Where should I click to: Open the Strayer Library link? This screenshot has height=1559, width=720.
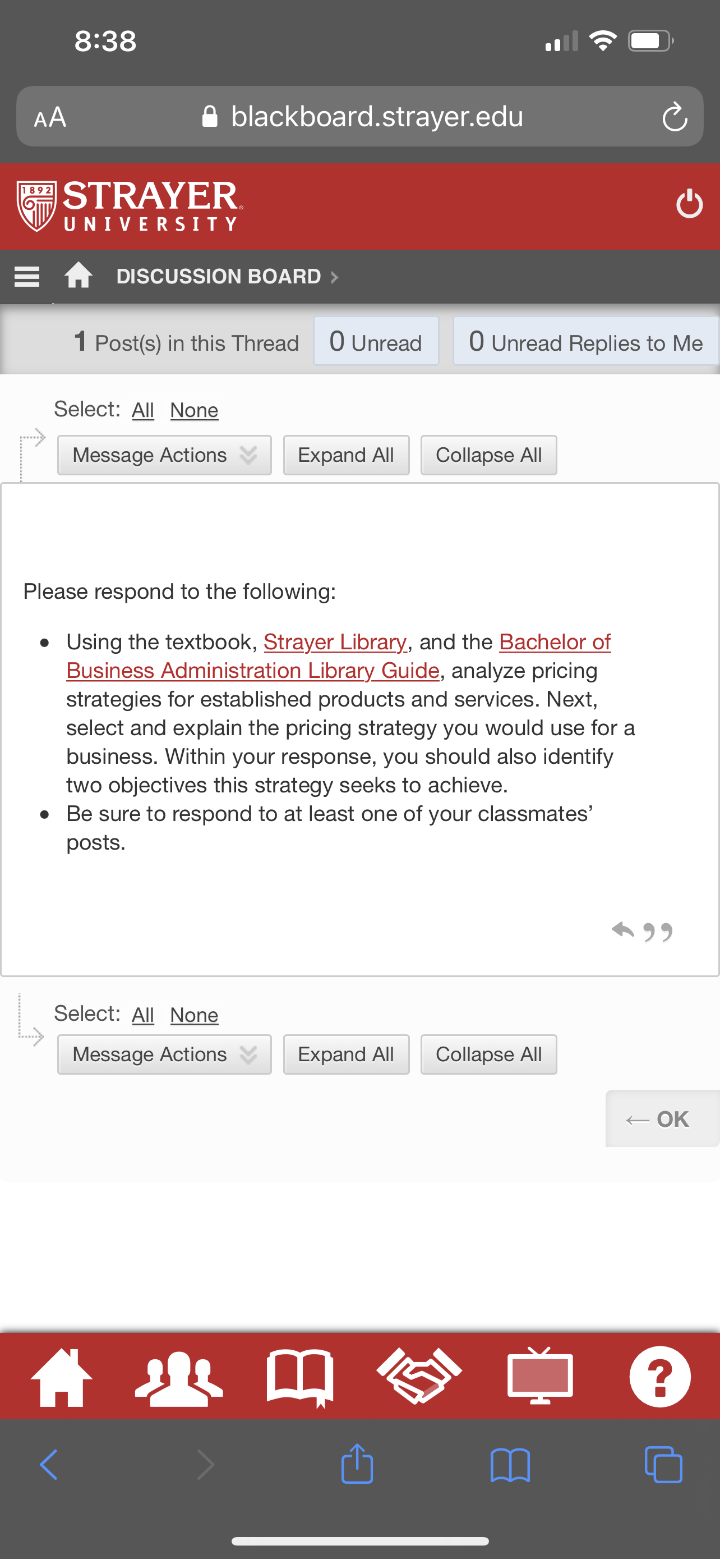pyautogui.click(x=335, y=642)
